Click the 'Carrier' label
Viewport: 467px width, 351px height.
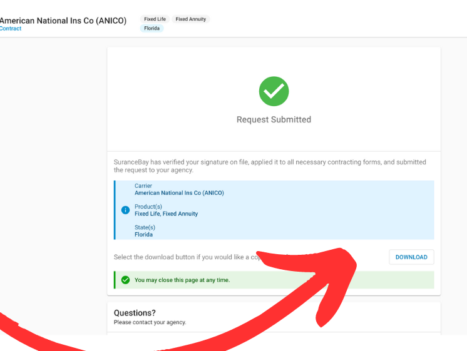(x=143, y=185)
